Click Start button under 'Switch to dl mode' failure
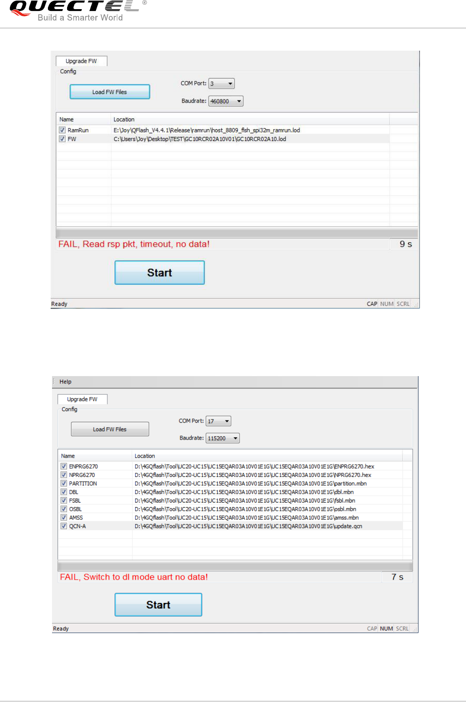 [x=158, y=605]
